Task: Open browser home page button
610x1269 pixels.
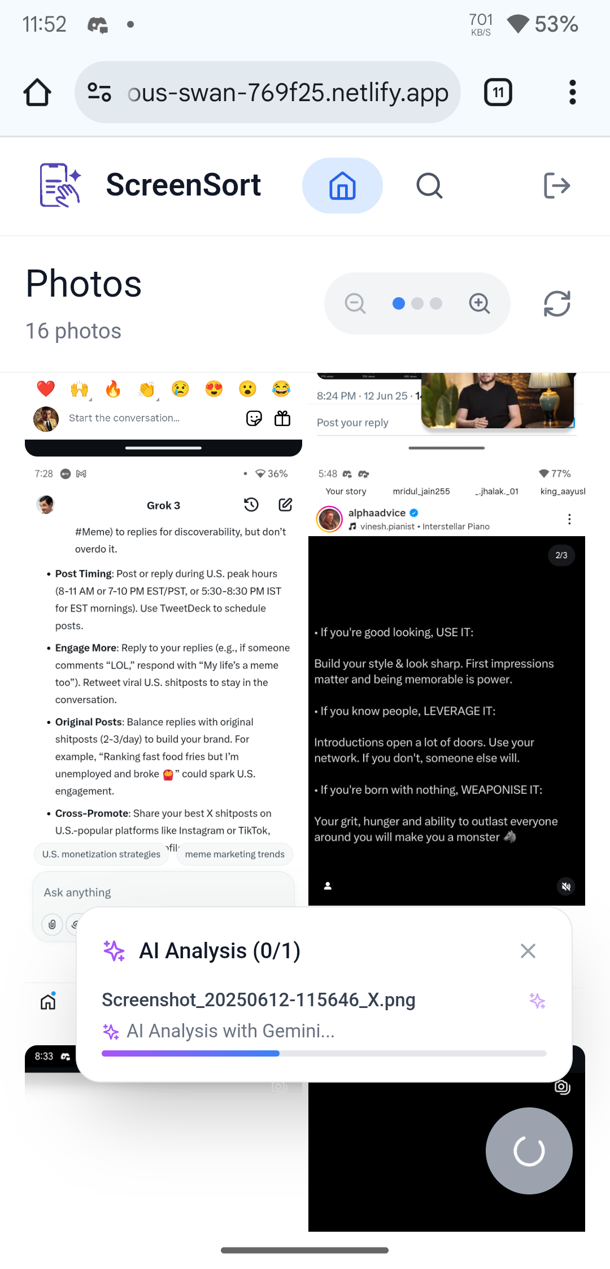Action: (37, 92)
